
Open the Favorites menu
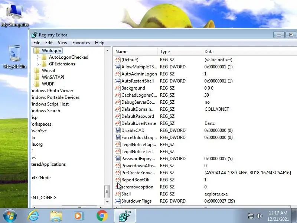pos(81,43)
